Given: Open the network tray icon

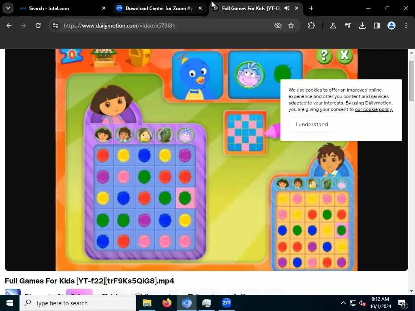Looking at the screenshot, I should tap(353, 303).
